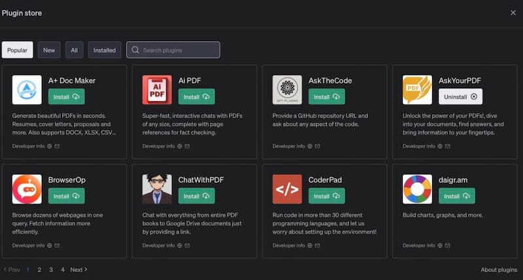Click the AskYourPDF plugin title
This screenshot has height=280, width=523.
460,80
